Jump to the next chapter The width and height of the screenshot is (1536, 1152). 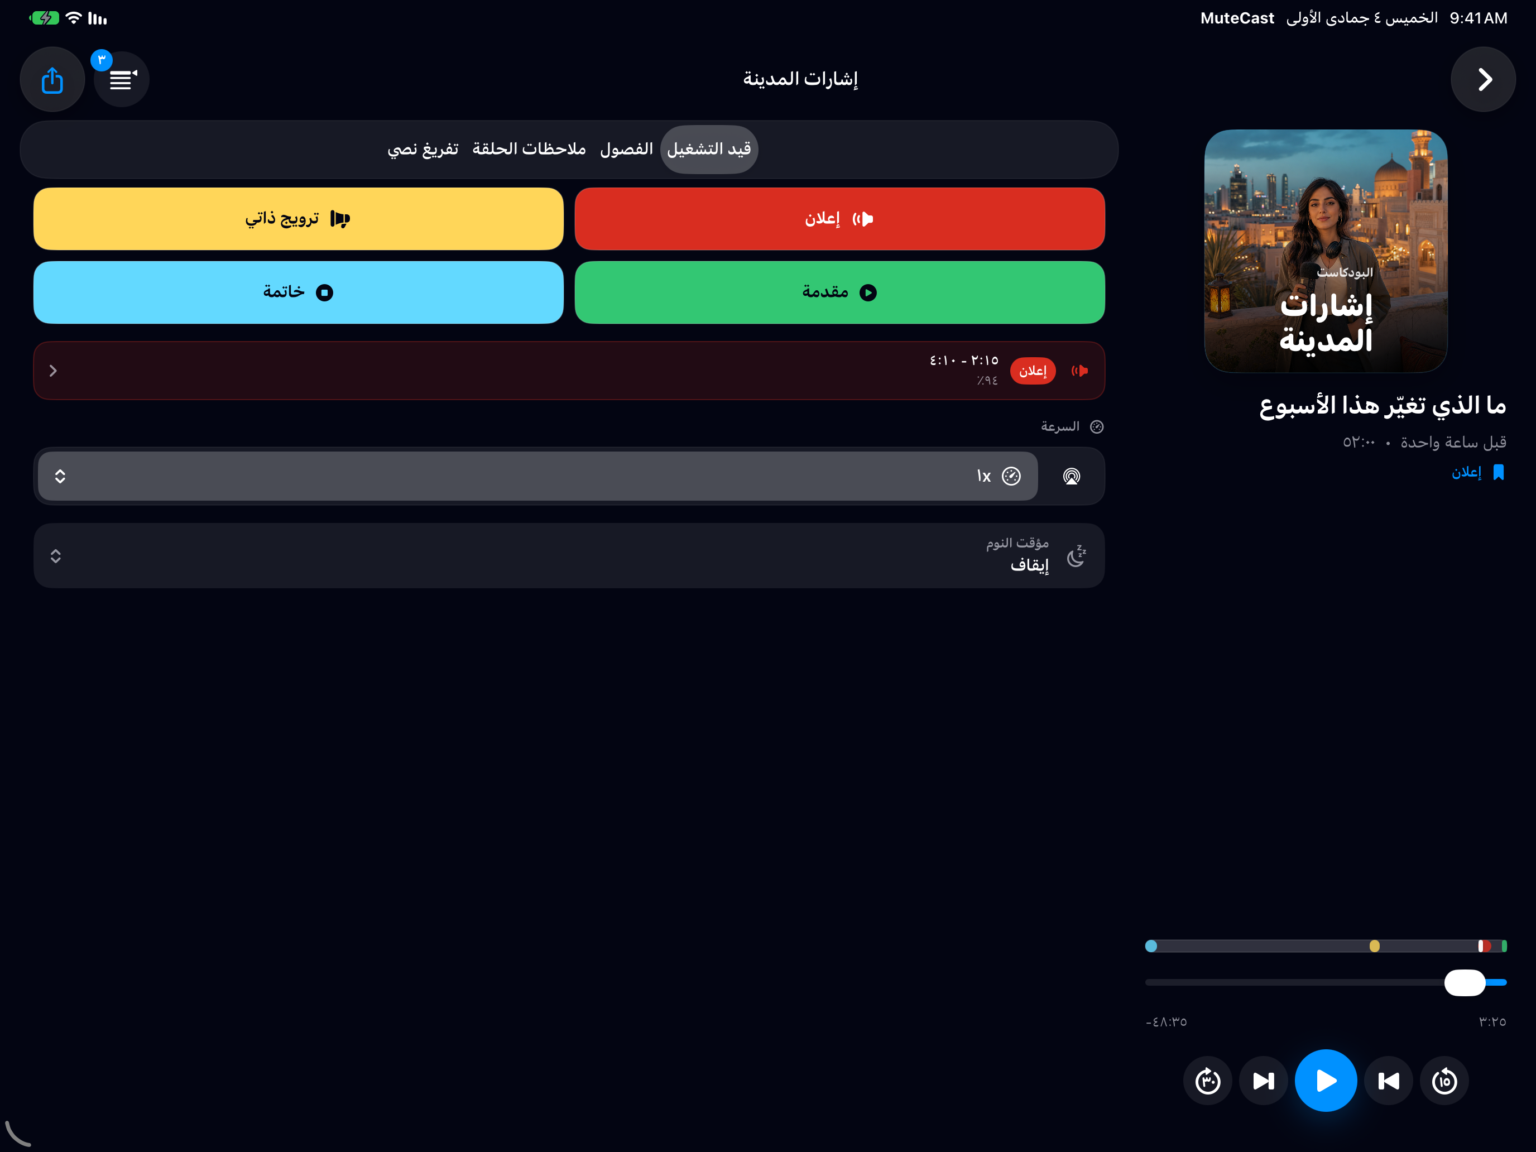click(1263, 1081)
